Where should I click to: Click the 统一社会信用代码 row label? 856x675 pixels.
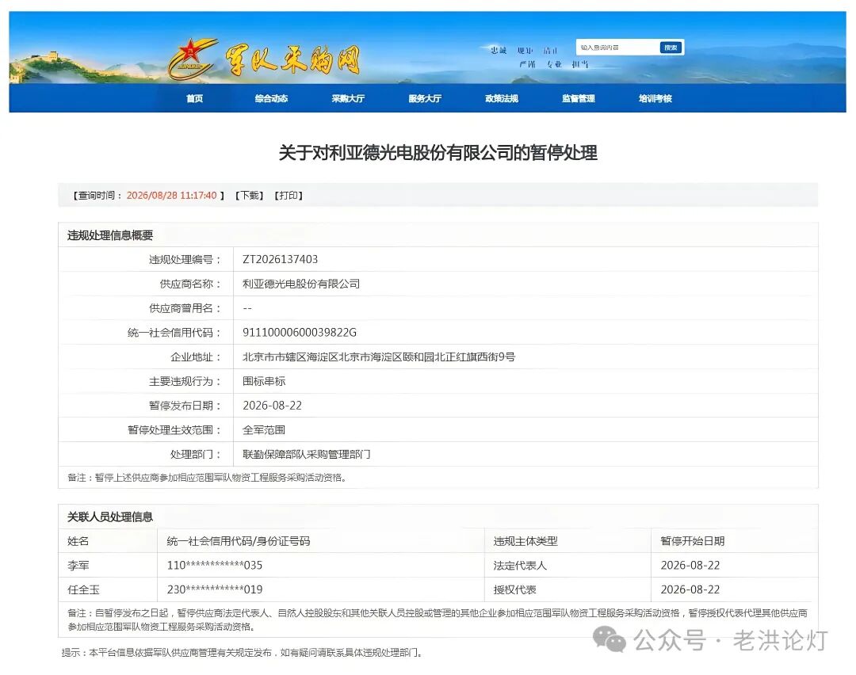coord(174,332)
